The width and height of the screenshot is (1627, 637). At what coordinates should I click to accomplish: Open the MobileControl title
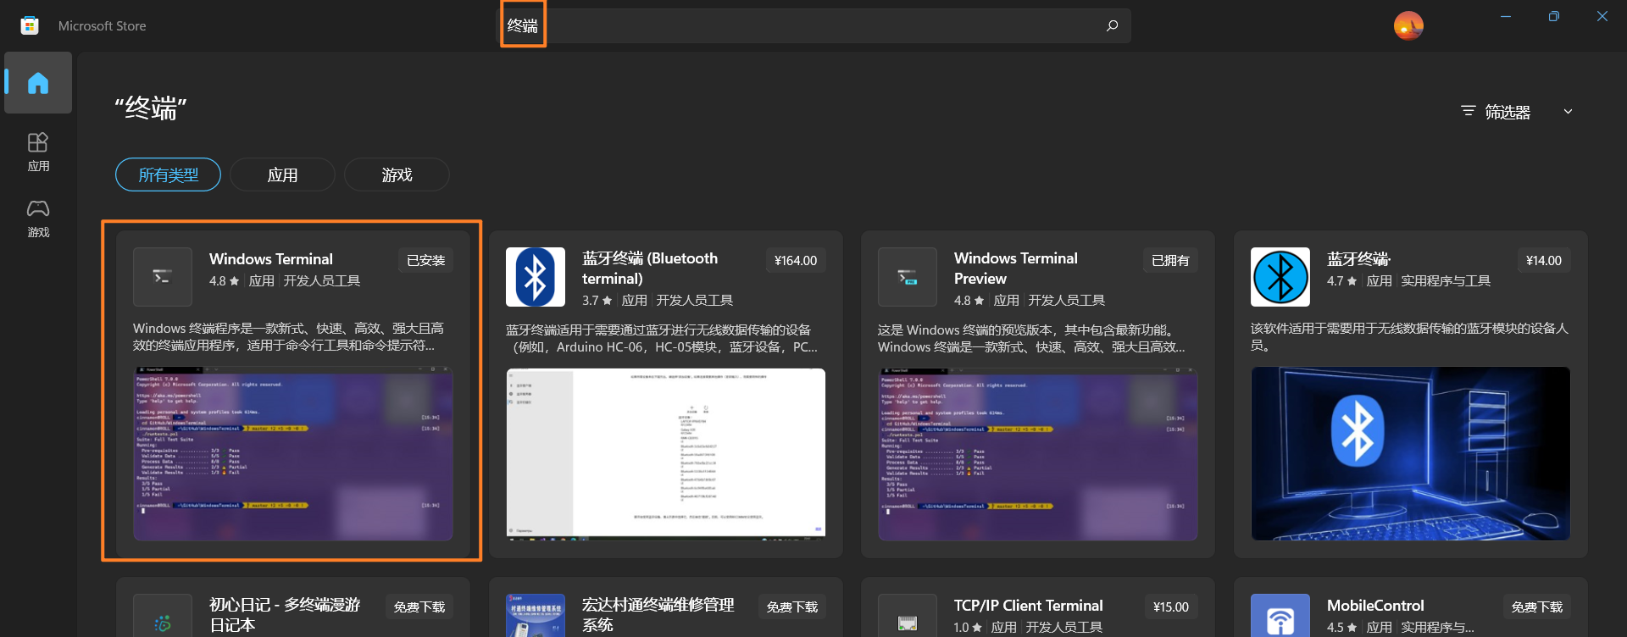[1375, 606]
